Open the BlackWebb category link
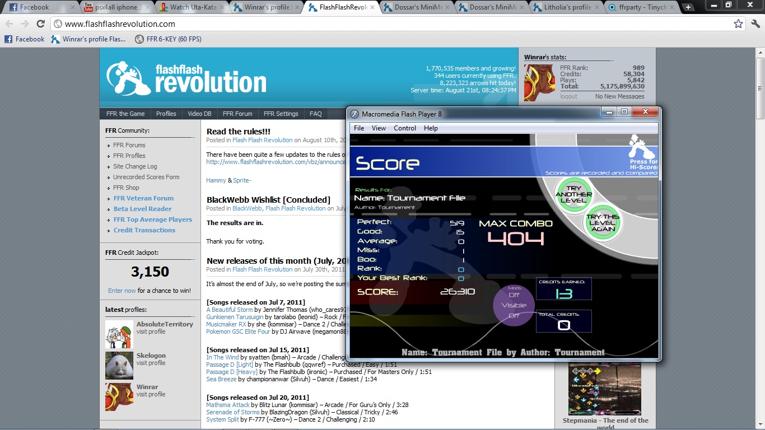The height and width of the screenshot is (430, 765). click(247, 208)
